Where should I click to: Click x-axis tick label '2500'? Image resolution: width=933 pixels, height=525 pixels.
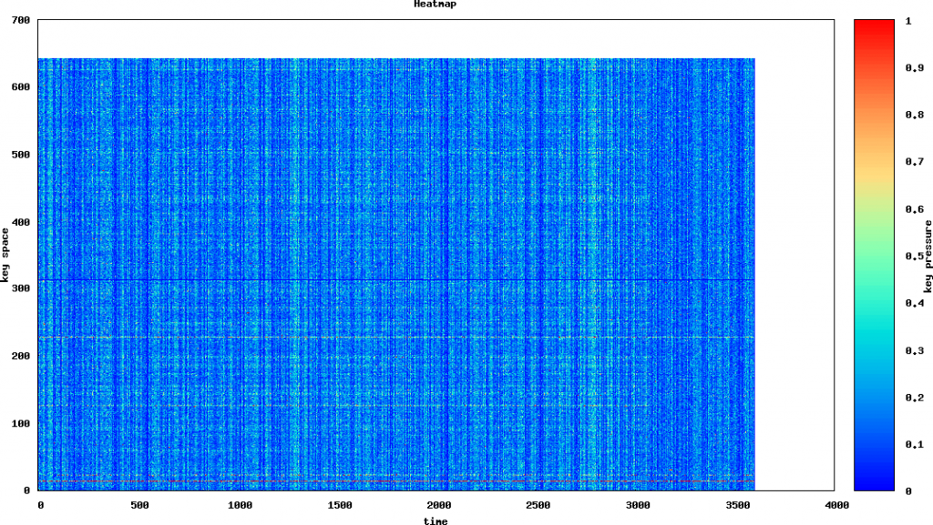click(x=538, y=505)
